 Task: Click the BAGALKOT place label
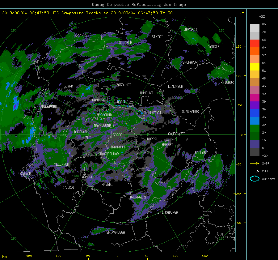[124, 85]
